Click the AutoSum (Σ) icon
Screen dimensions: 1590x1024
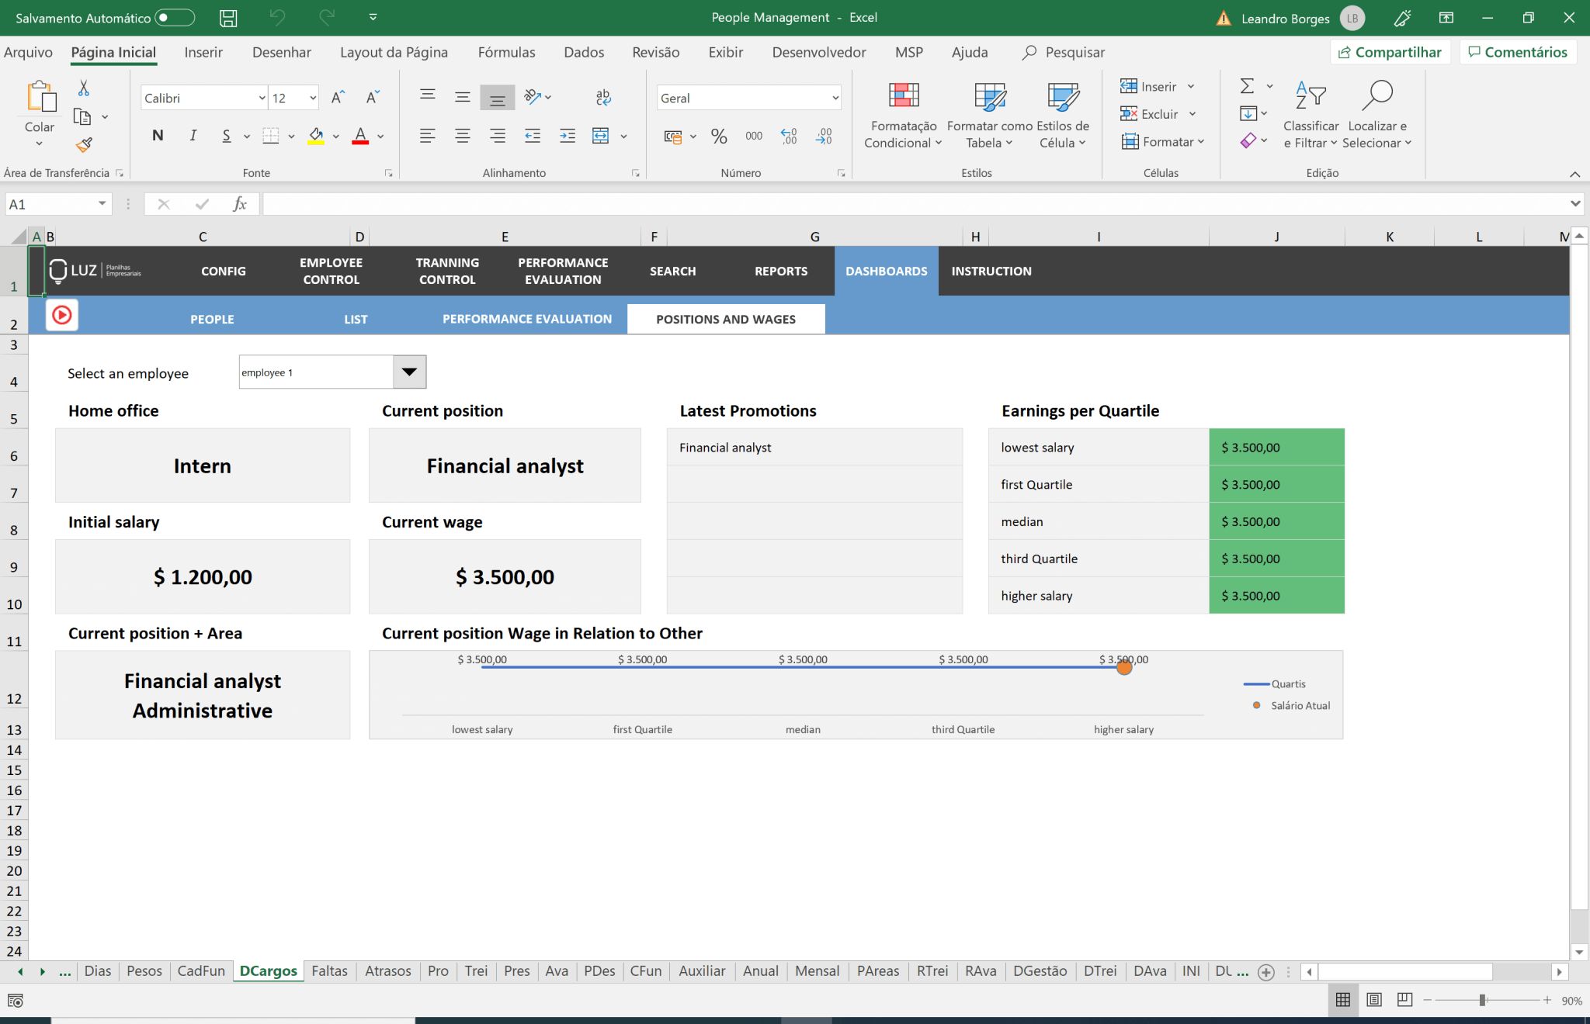pos(1247,86)
